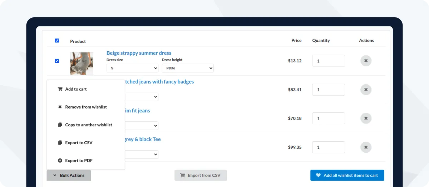Open the Dress height dropdown showing Petite

[x=188, y=68]
